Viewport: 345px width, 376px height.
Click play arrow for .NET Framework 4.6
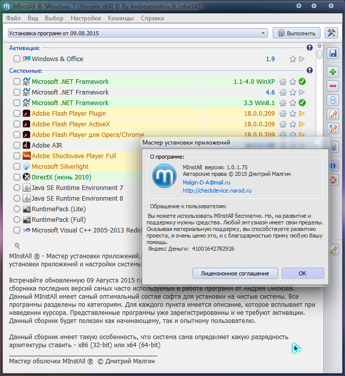click(302, 92)
